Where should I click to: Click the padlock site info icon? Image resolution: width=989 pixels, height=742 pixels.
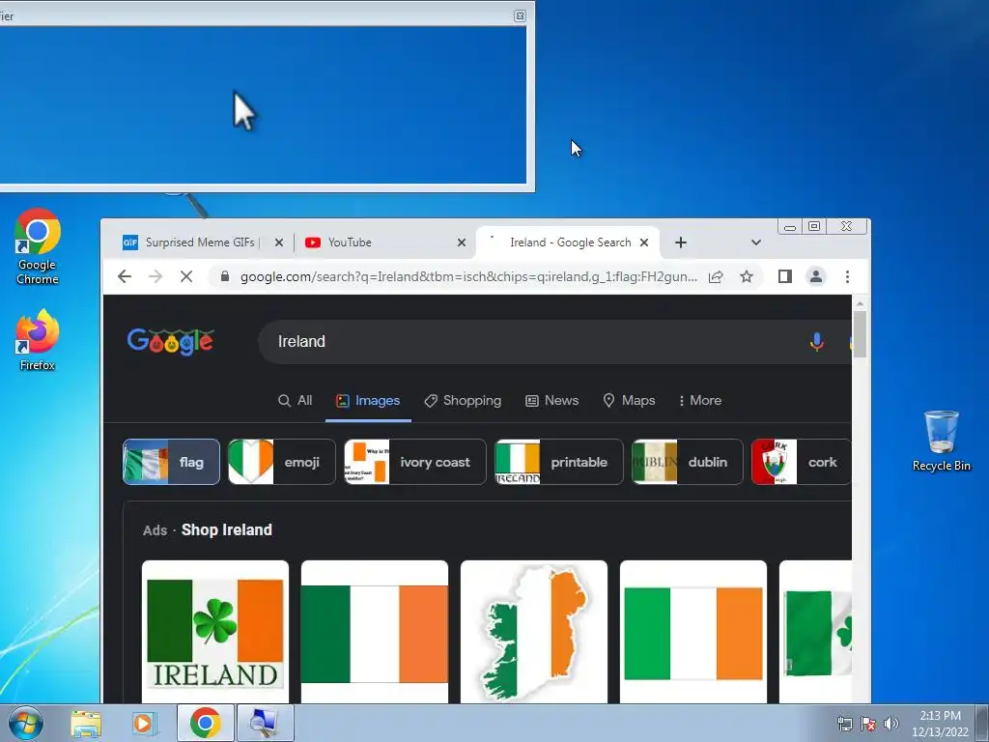tap(224, 276)
